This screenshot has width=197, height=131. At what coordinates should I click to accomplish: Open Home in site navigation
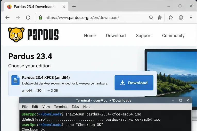click(90, 36)
